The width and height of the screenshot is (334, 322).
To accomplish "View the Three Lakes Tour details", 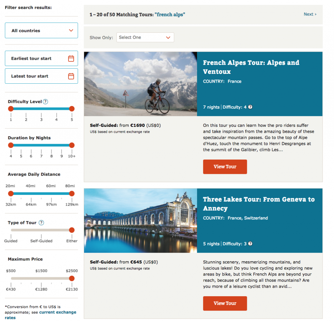I will point(225,303).
